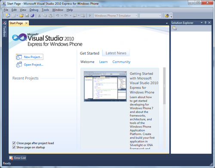Click the Visual Studio infinity logo
Viewport: 215px width, 168px height.
(x=19, y=37)
